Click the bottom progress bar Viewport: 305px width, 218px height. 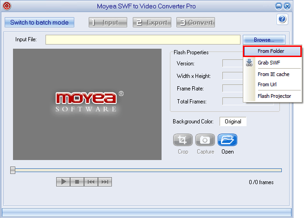point(147,212)
